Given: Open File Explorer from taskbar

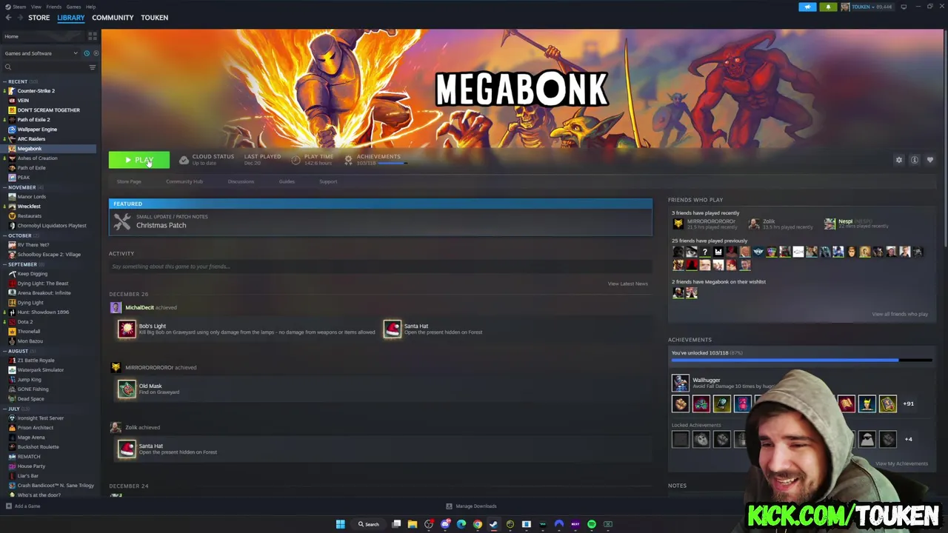Looking at the screenshot, I should (x=413, y=524).
